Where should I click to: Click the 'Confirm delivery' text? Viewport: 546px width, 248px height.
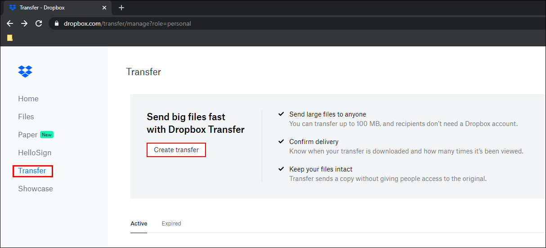coord(314,142)
